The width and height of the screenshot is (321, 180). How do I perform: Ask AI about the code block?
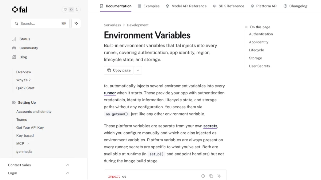(x=219, y=176)
